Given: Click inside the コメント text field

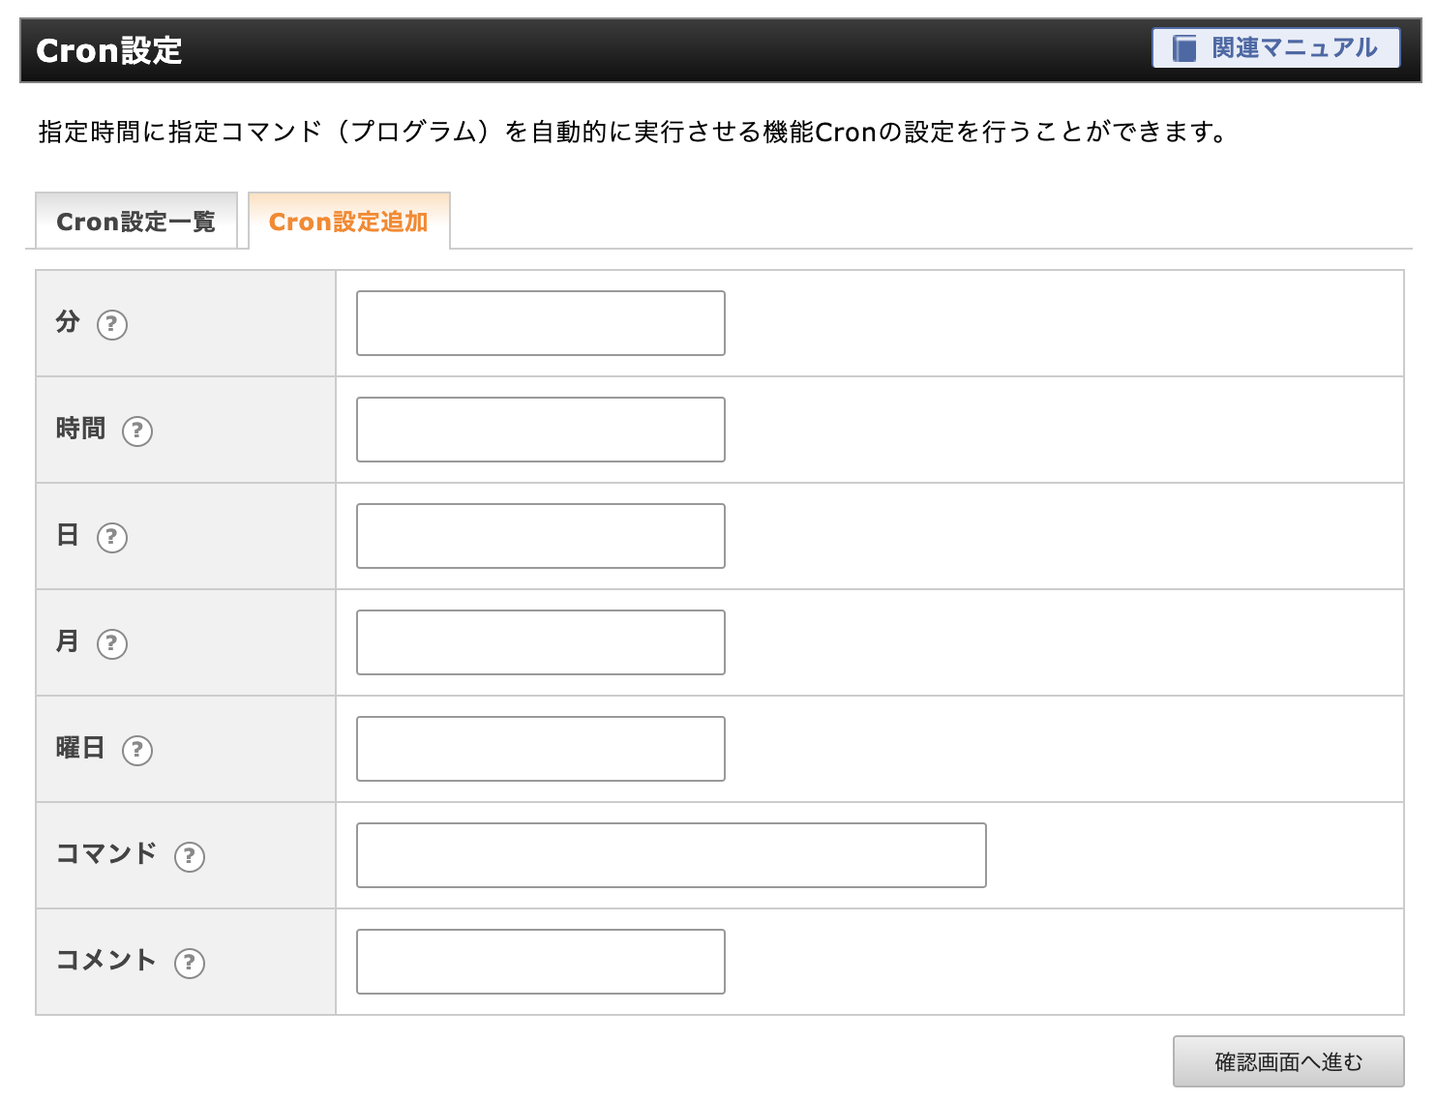Looking at the screenshot, I should point(540,962).
